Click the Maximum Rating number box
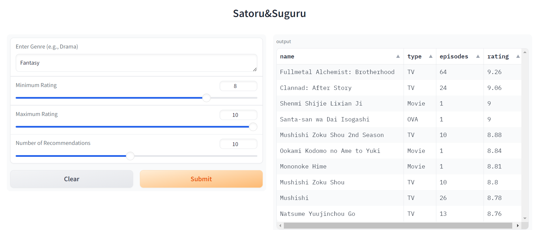This screenshot has height=230, width=533. point(238,115)
